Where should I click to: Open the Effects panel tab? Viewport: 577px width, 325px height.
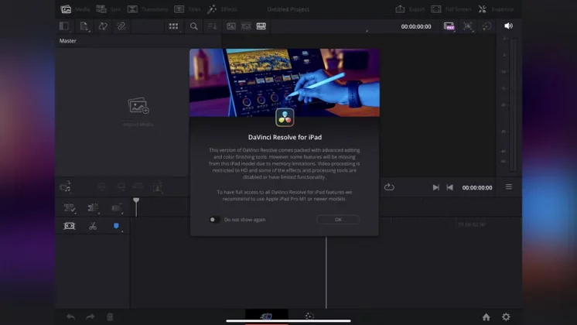tap(222, 9)
